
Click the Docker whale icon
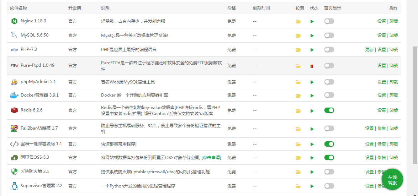point(14,95)
